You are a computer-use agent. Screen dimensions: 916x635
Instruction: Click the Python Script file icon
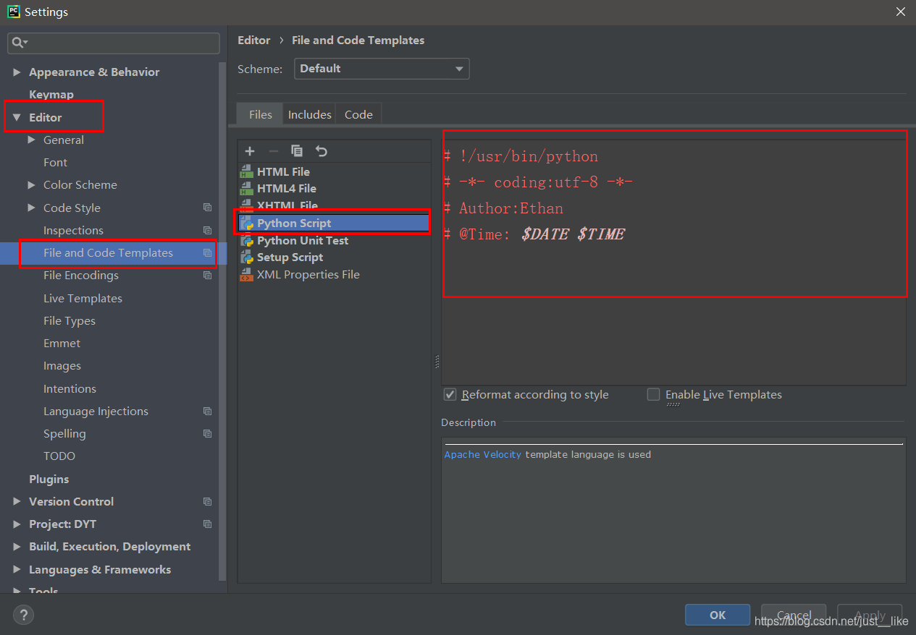pyautogui.click(x=246, y=223)
